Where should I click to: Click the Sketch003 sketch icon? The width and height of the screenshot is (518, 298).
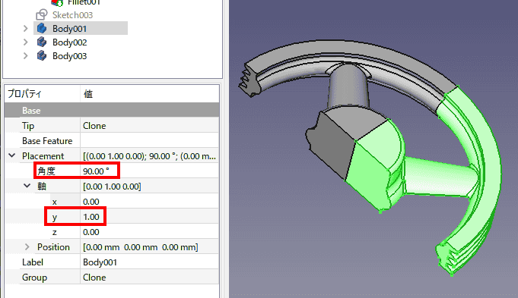(42, 15)
